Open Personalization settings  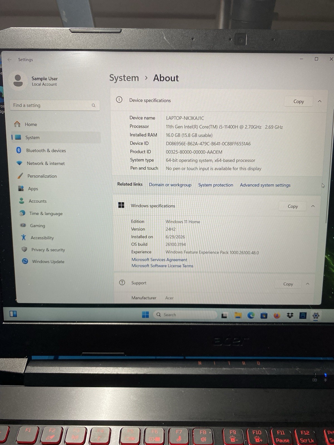[x=42, y=176]
